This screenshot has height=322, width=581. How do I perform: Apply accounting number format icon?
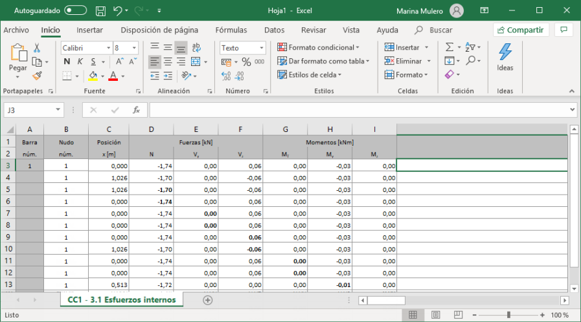tap(226, 61)
